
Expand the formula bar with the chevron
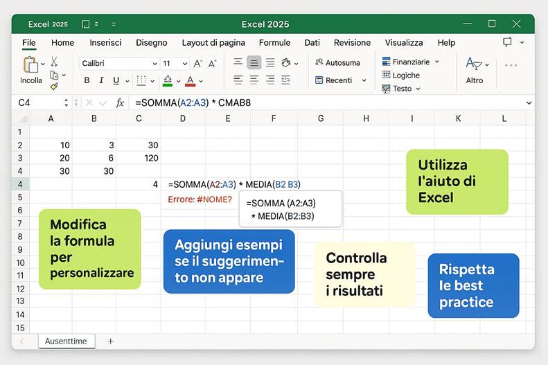pos(529,103)
